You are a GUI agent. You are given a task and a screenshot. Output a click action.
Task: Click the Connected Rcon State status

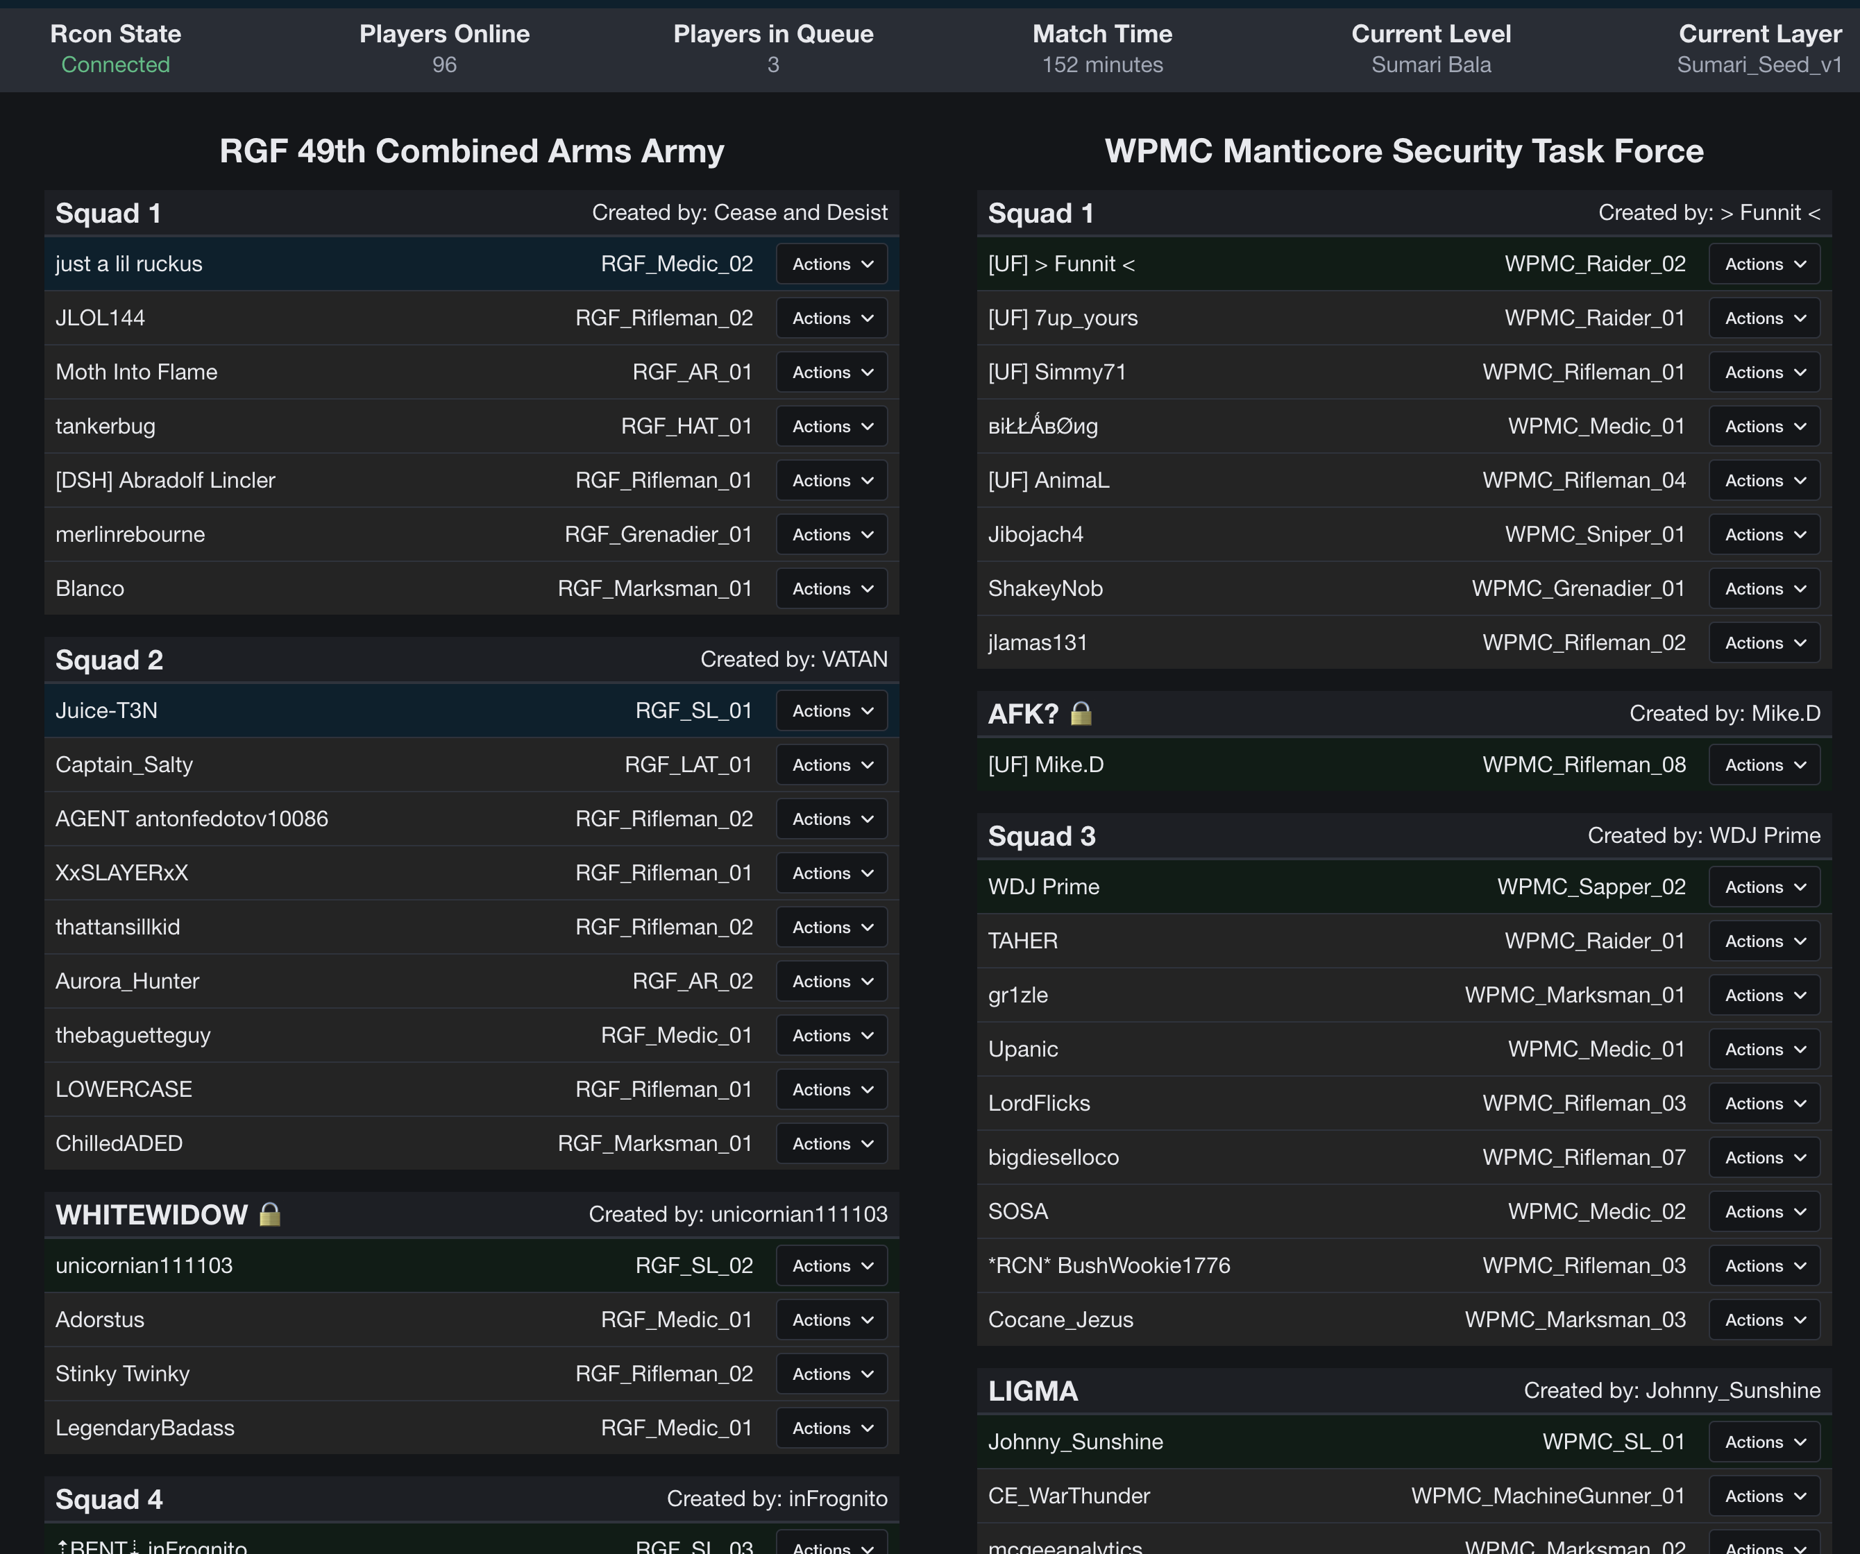click(115, 65)
